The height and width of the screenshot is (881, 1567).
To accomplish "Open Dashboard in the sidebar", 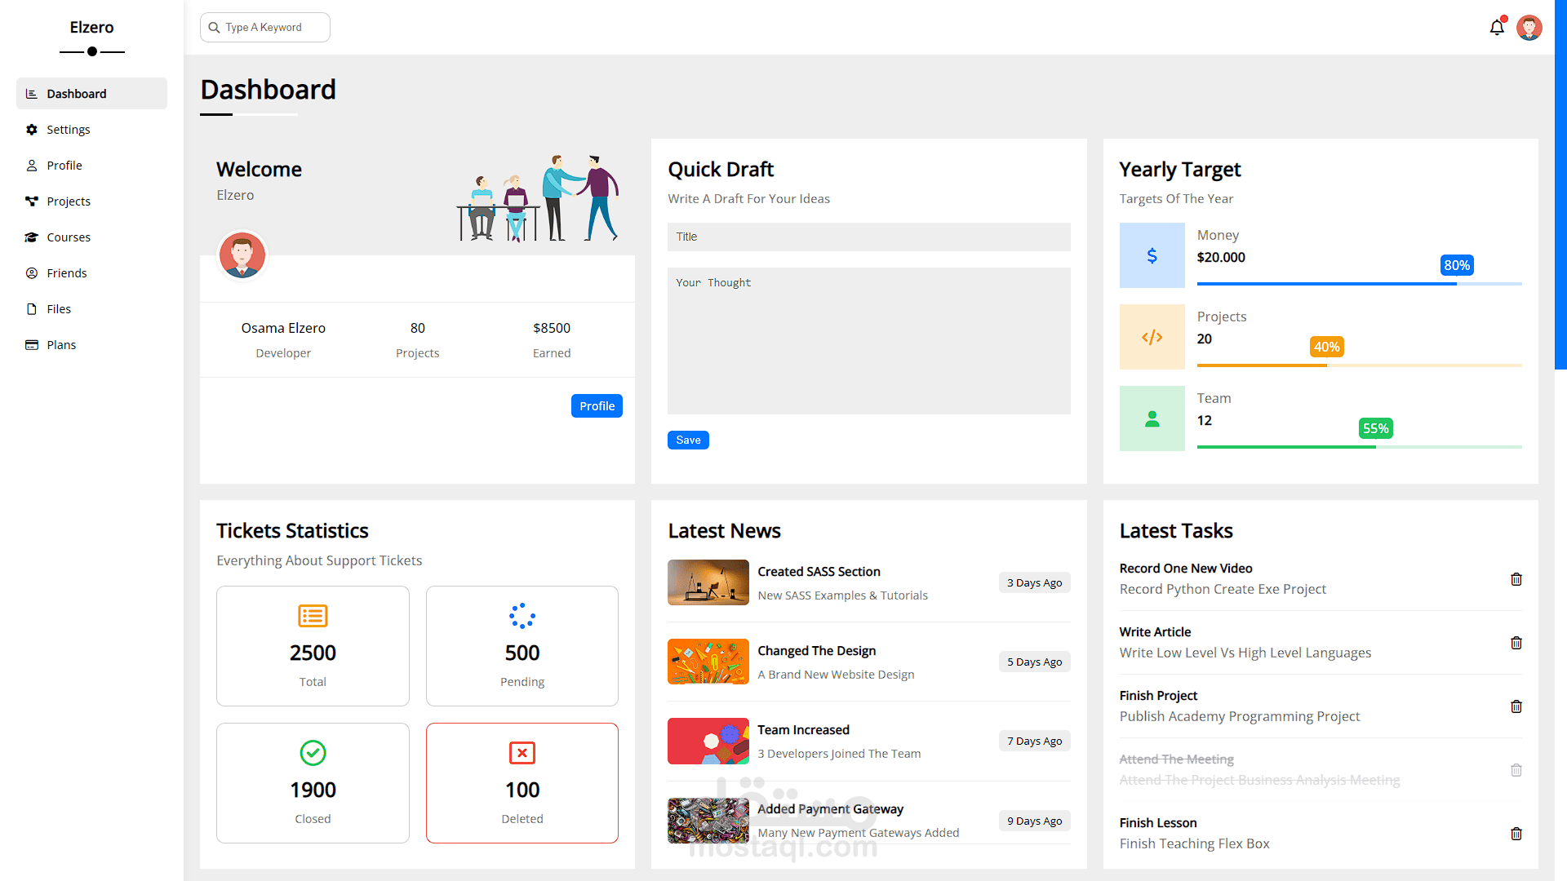I will (91, 94).
